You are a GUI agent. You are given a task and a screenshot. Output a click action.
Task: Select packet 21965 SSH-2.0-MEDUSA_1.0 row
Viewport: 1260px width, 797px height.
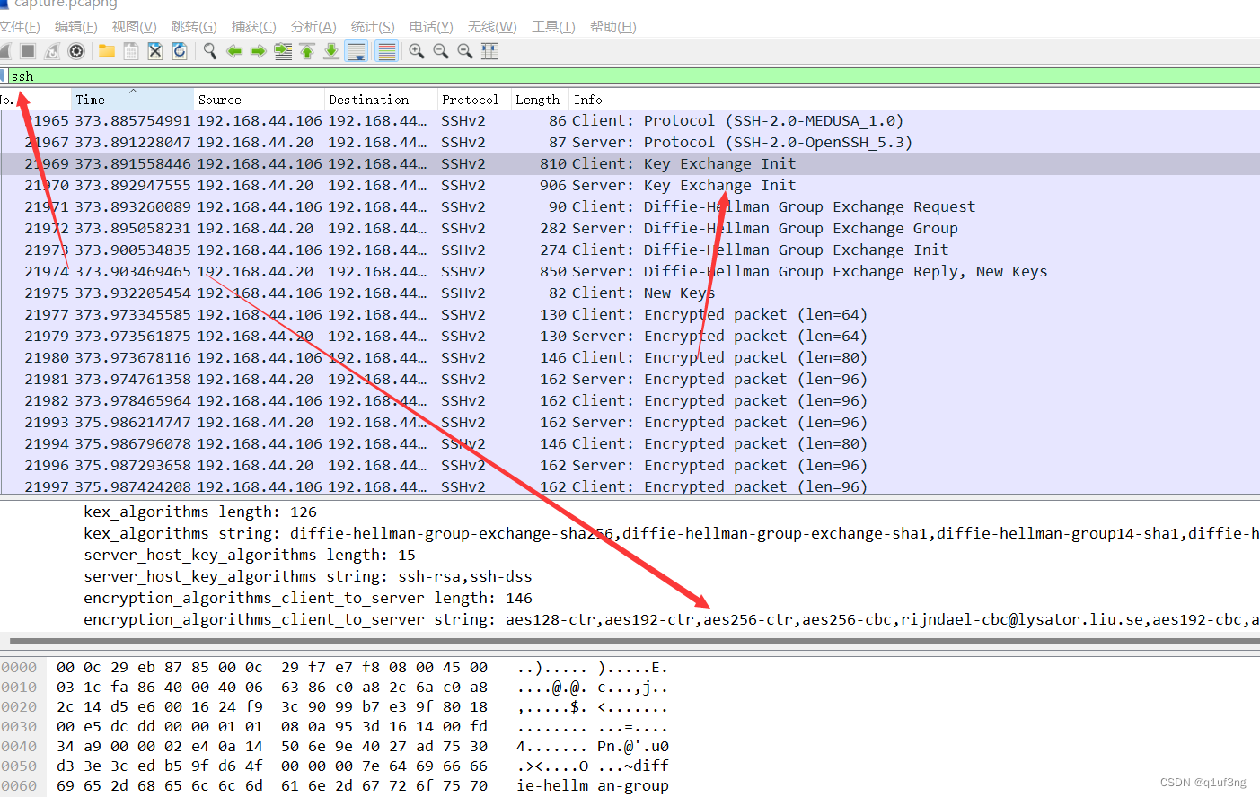click(x=630, y=120)
